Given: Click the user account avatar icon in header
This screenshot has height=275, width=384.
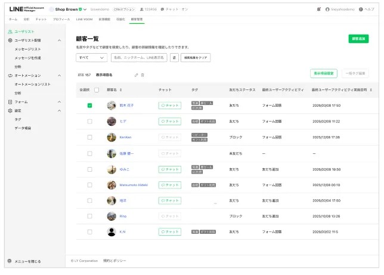Looking at the screenshot, I should pyautogui.click(x=327, y=10).
